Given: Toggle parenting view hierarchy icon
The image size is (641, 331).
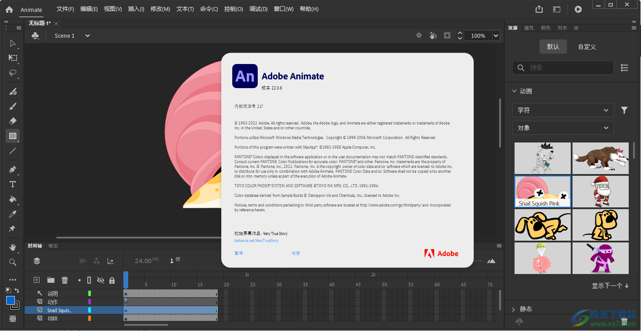Looking at the screenshot, I should click(x=97, y=261).
